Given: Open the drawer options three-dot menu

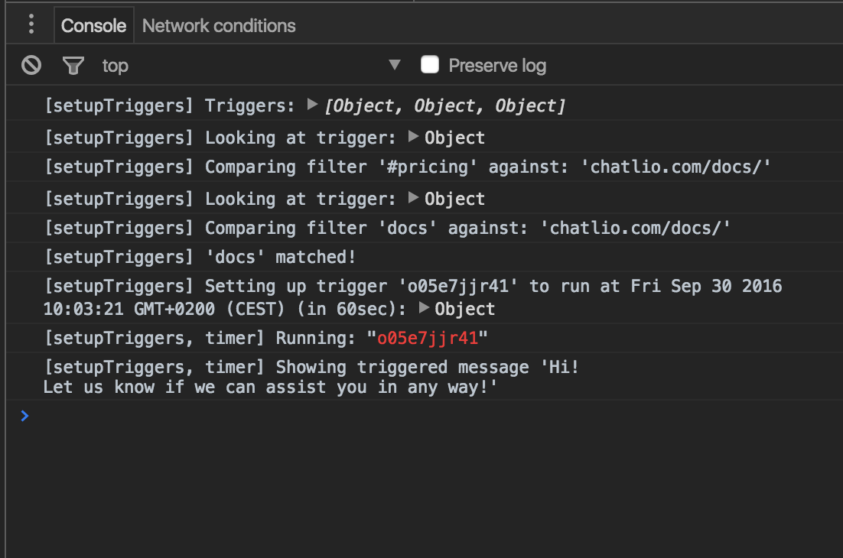Looking at the screenshot, I should (x=31, y=24).
